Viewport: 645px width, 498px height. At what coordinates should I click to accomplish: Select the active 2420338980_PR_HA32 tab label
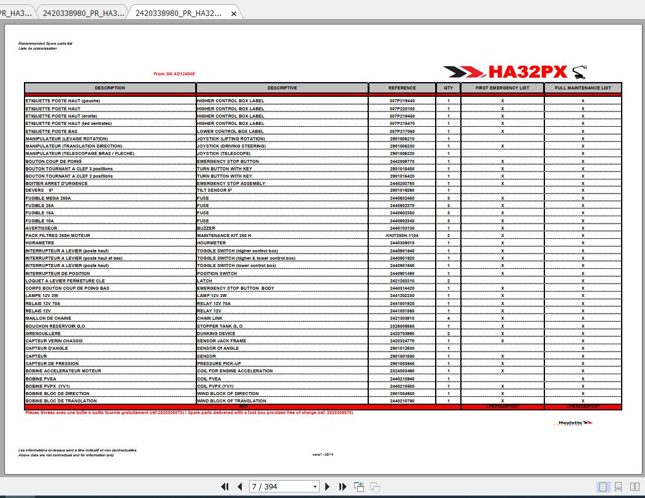coord(179,13)
